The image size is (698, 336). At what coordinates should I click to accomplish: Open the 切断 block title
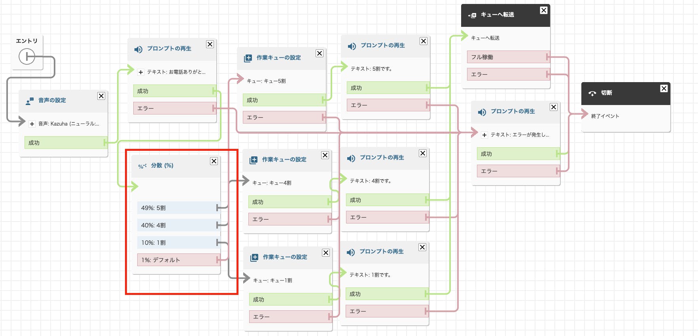[607, 93]
